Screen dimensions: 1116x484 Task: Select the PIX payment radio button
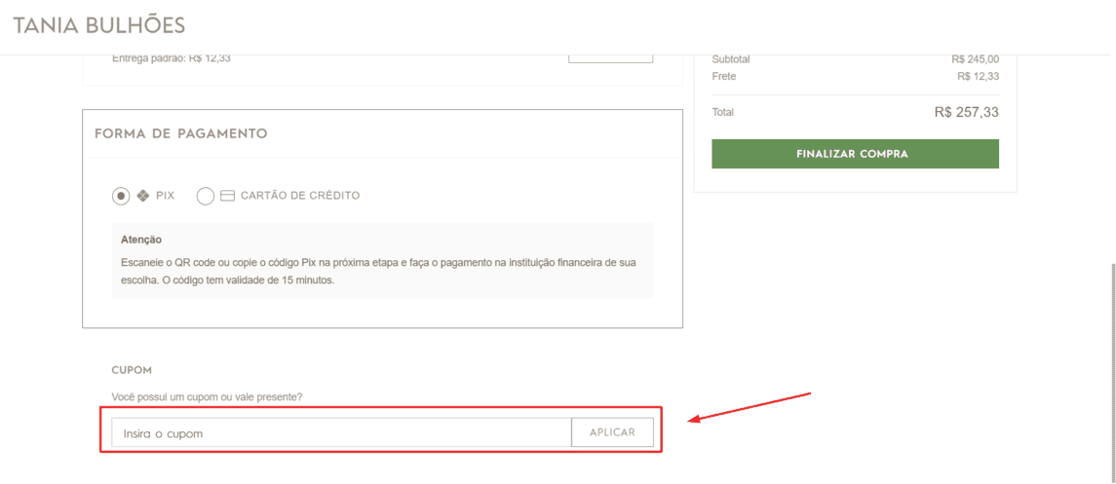pyautogui.click(x=121, y=196)
